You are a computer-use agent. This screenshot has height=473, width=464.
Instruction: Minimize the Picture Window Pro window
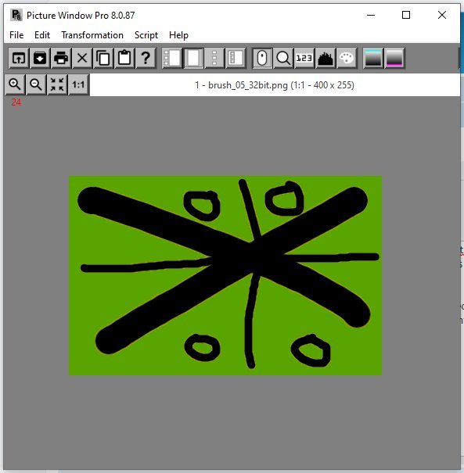tap(371, 15)
